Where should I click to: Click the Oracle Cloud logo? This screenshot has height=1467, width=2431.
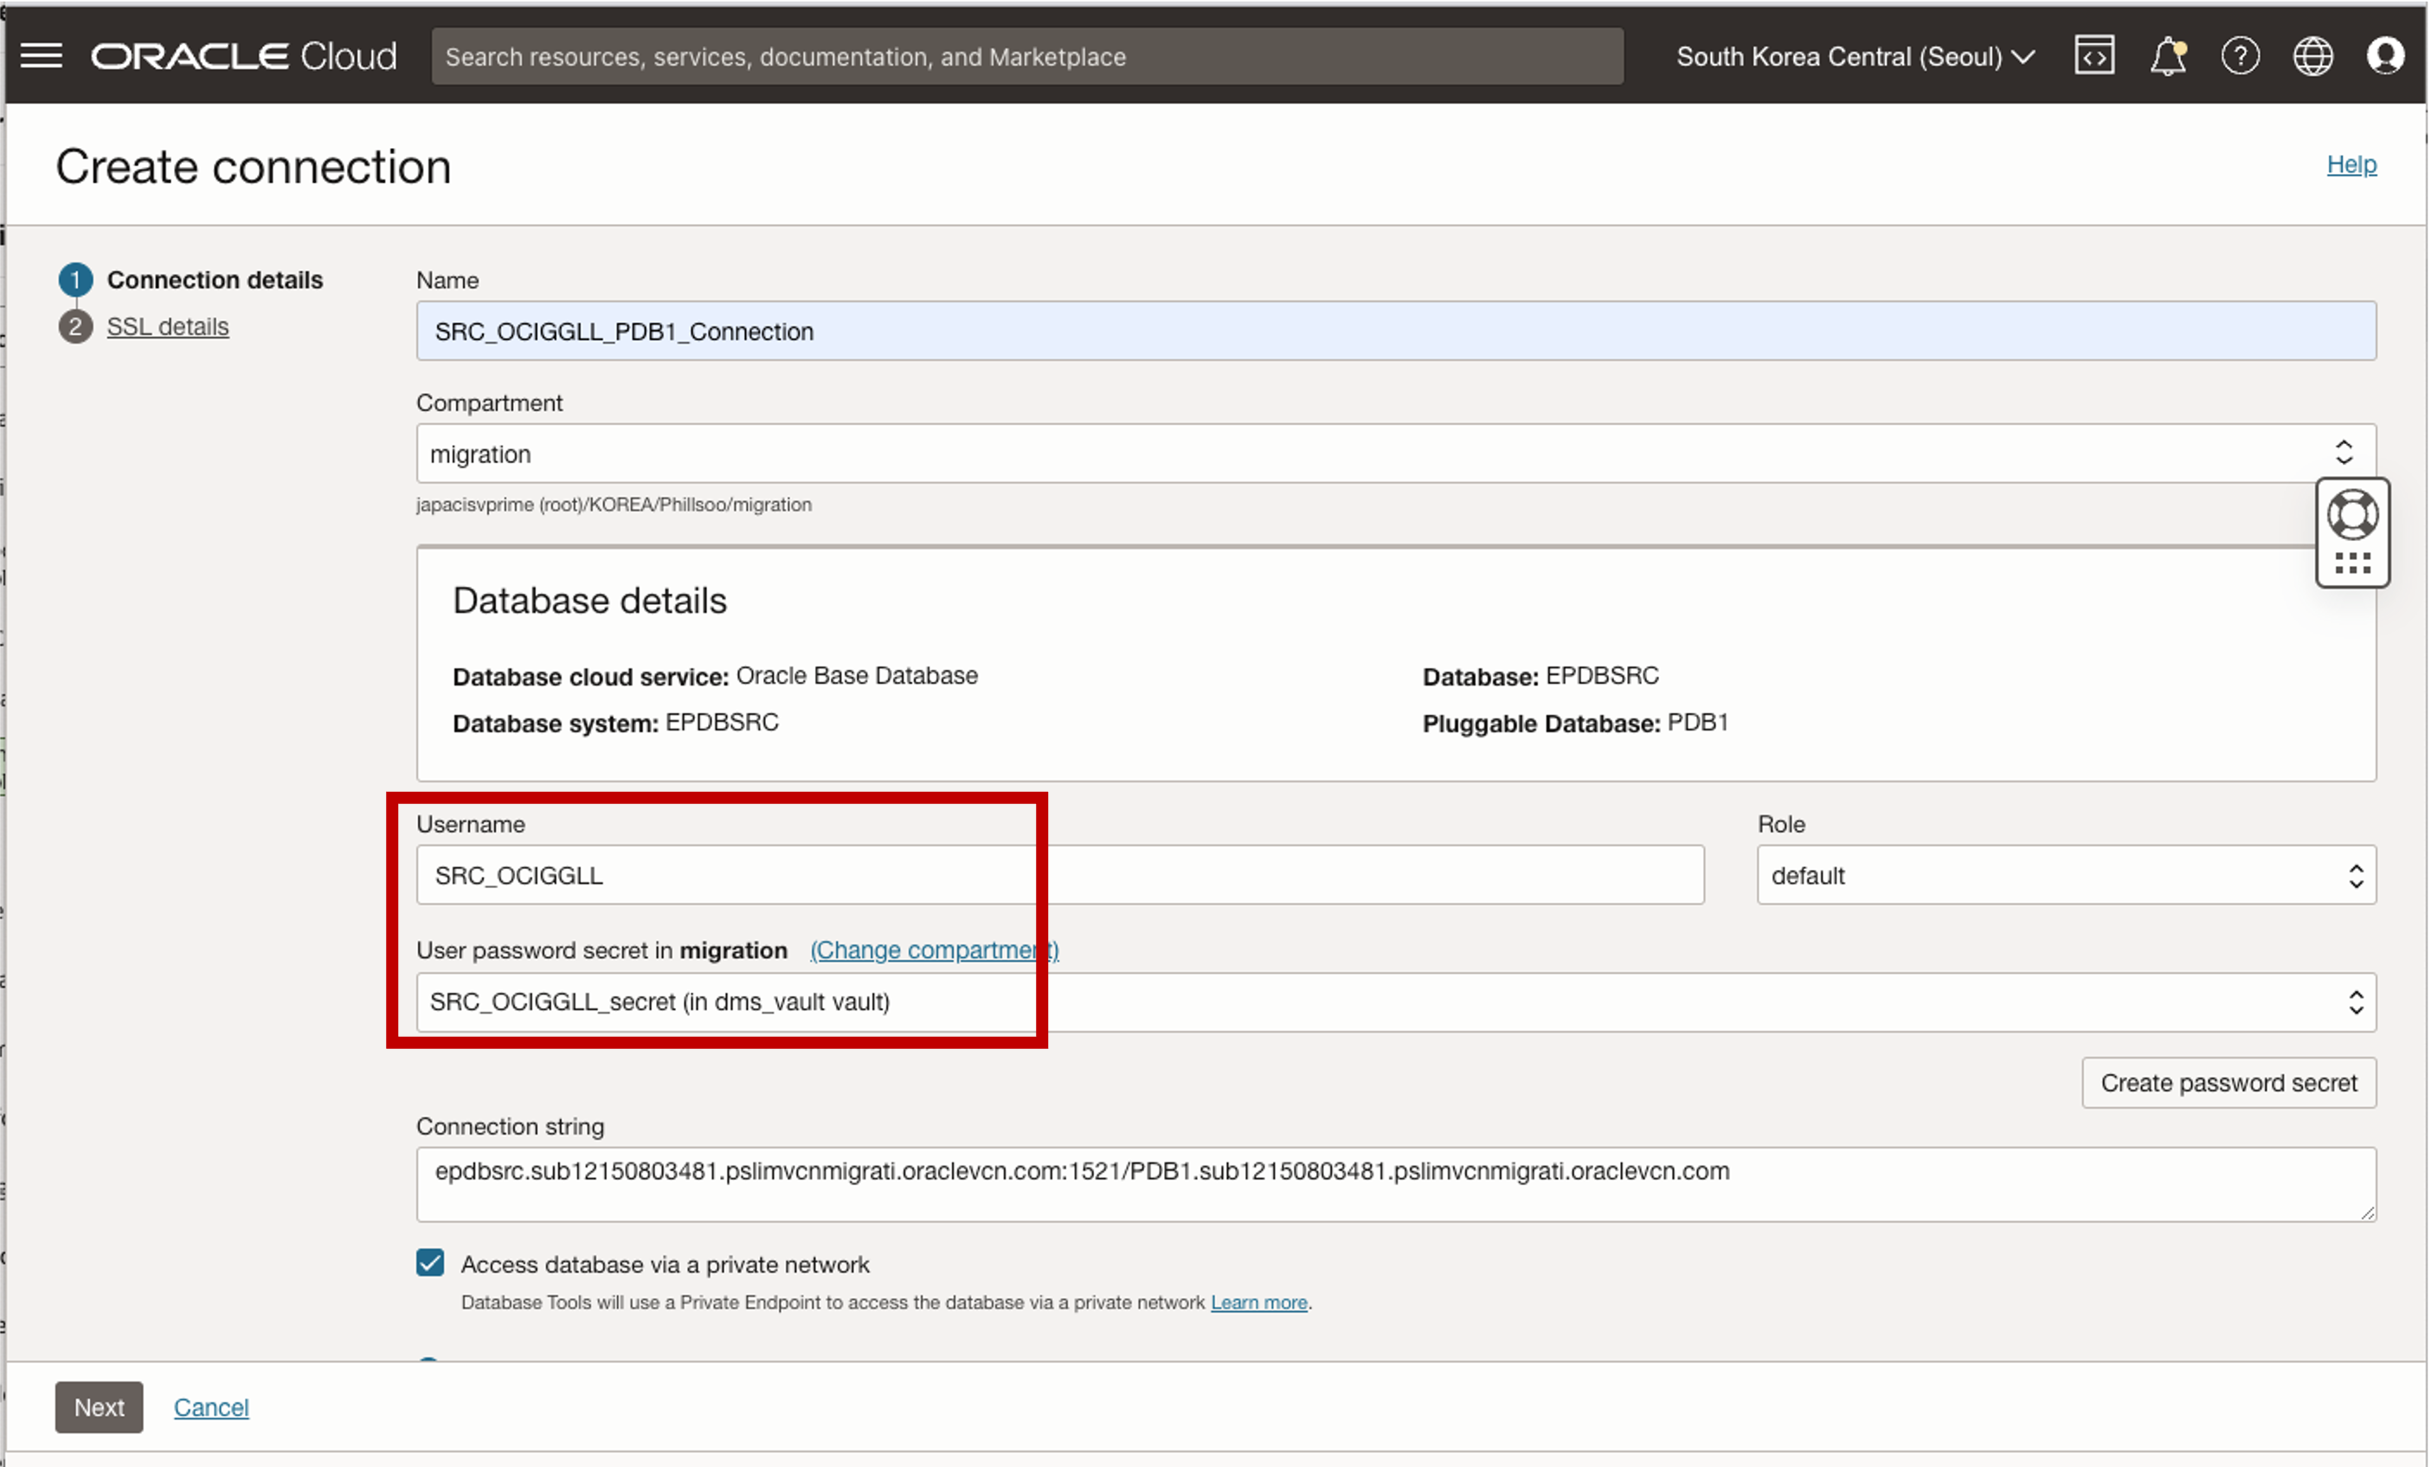pos(244,56)
